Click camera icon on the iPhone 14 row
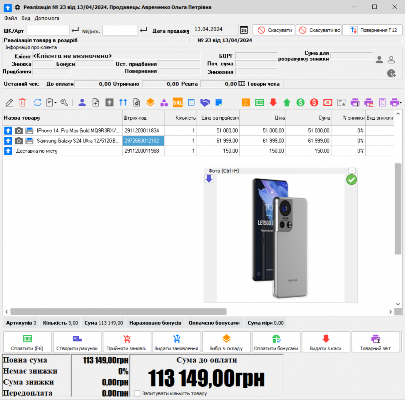Screen dimensions: 405x400 pyautogui.click(x=19, y=131)
